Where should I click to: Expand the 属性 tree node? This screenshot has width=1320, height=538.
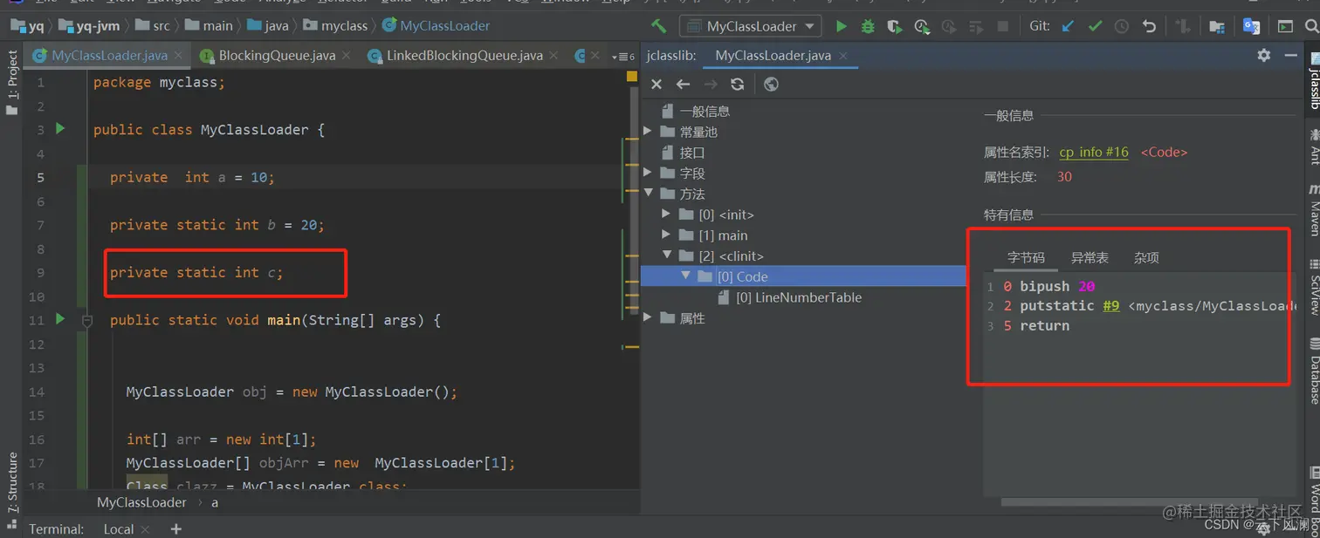[x=647, y=318]
